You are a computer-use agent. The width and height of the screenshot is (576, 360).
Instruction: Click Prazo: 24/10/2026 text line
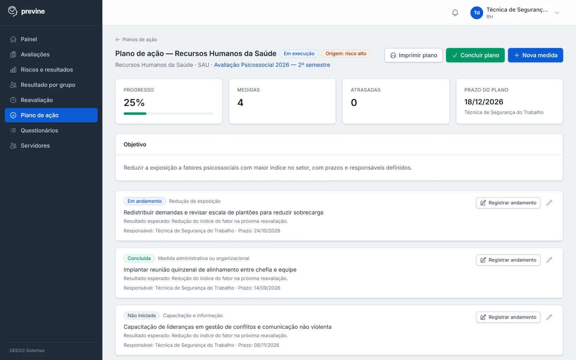point(259,231)
